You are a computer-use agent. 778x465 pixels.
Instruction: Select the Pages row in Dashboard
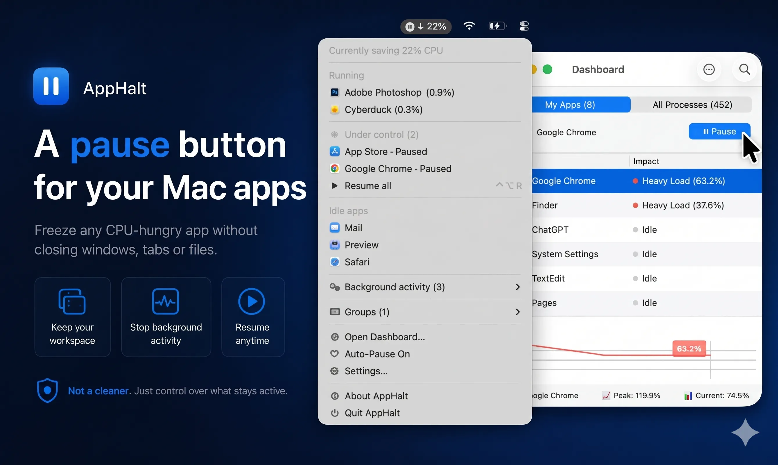(x=647, y=303)
